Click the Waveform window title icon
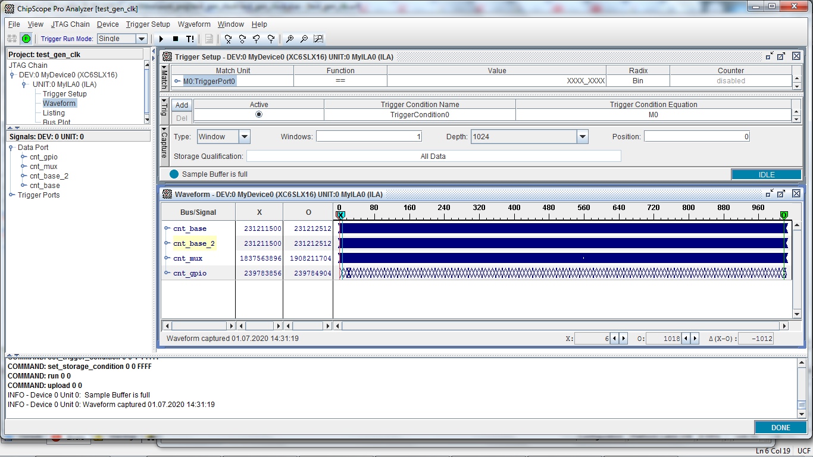813x457 pixels. [168, 194]
